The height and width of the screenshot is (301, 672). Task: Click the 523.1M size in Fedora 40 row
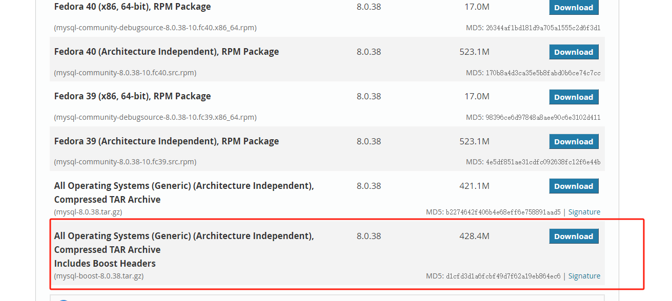(475, 52)
